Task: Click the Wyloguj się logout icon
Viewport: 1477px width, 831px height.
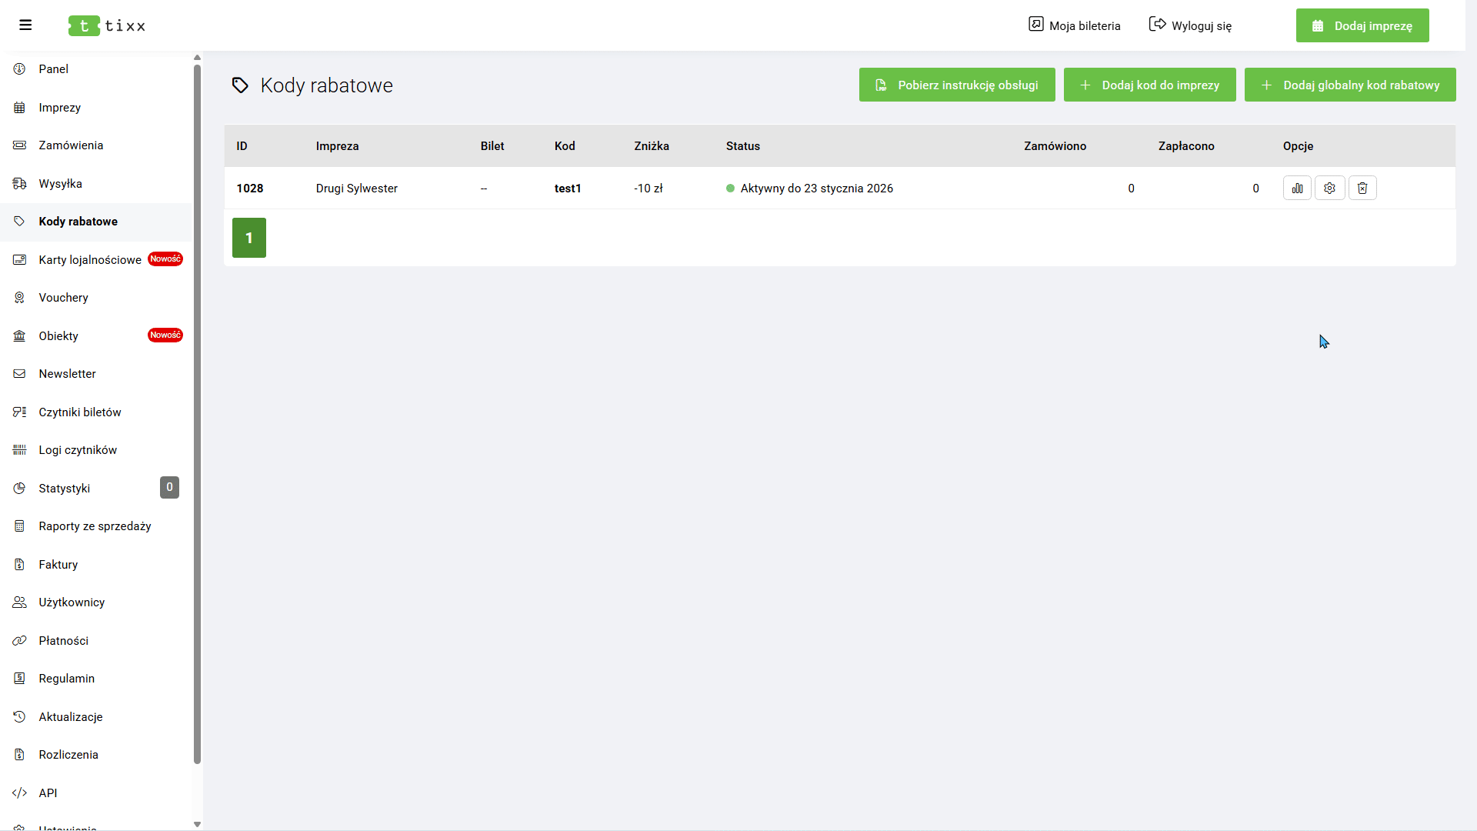Action: point(1157,25)
